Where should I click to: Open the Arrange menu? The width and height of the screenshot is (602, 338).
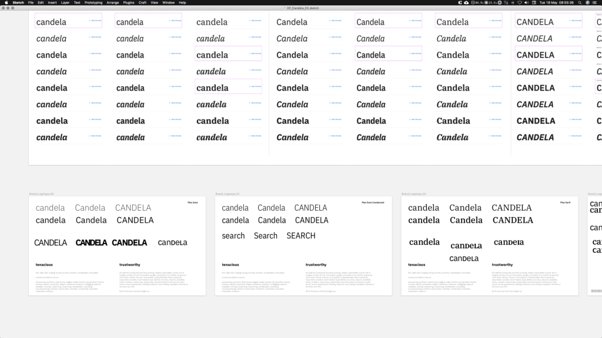[x=112, y=2]
